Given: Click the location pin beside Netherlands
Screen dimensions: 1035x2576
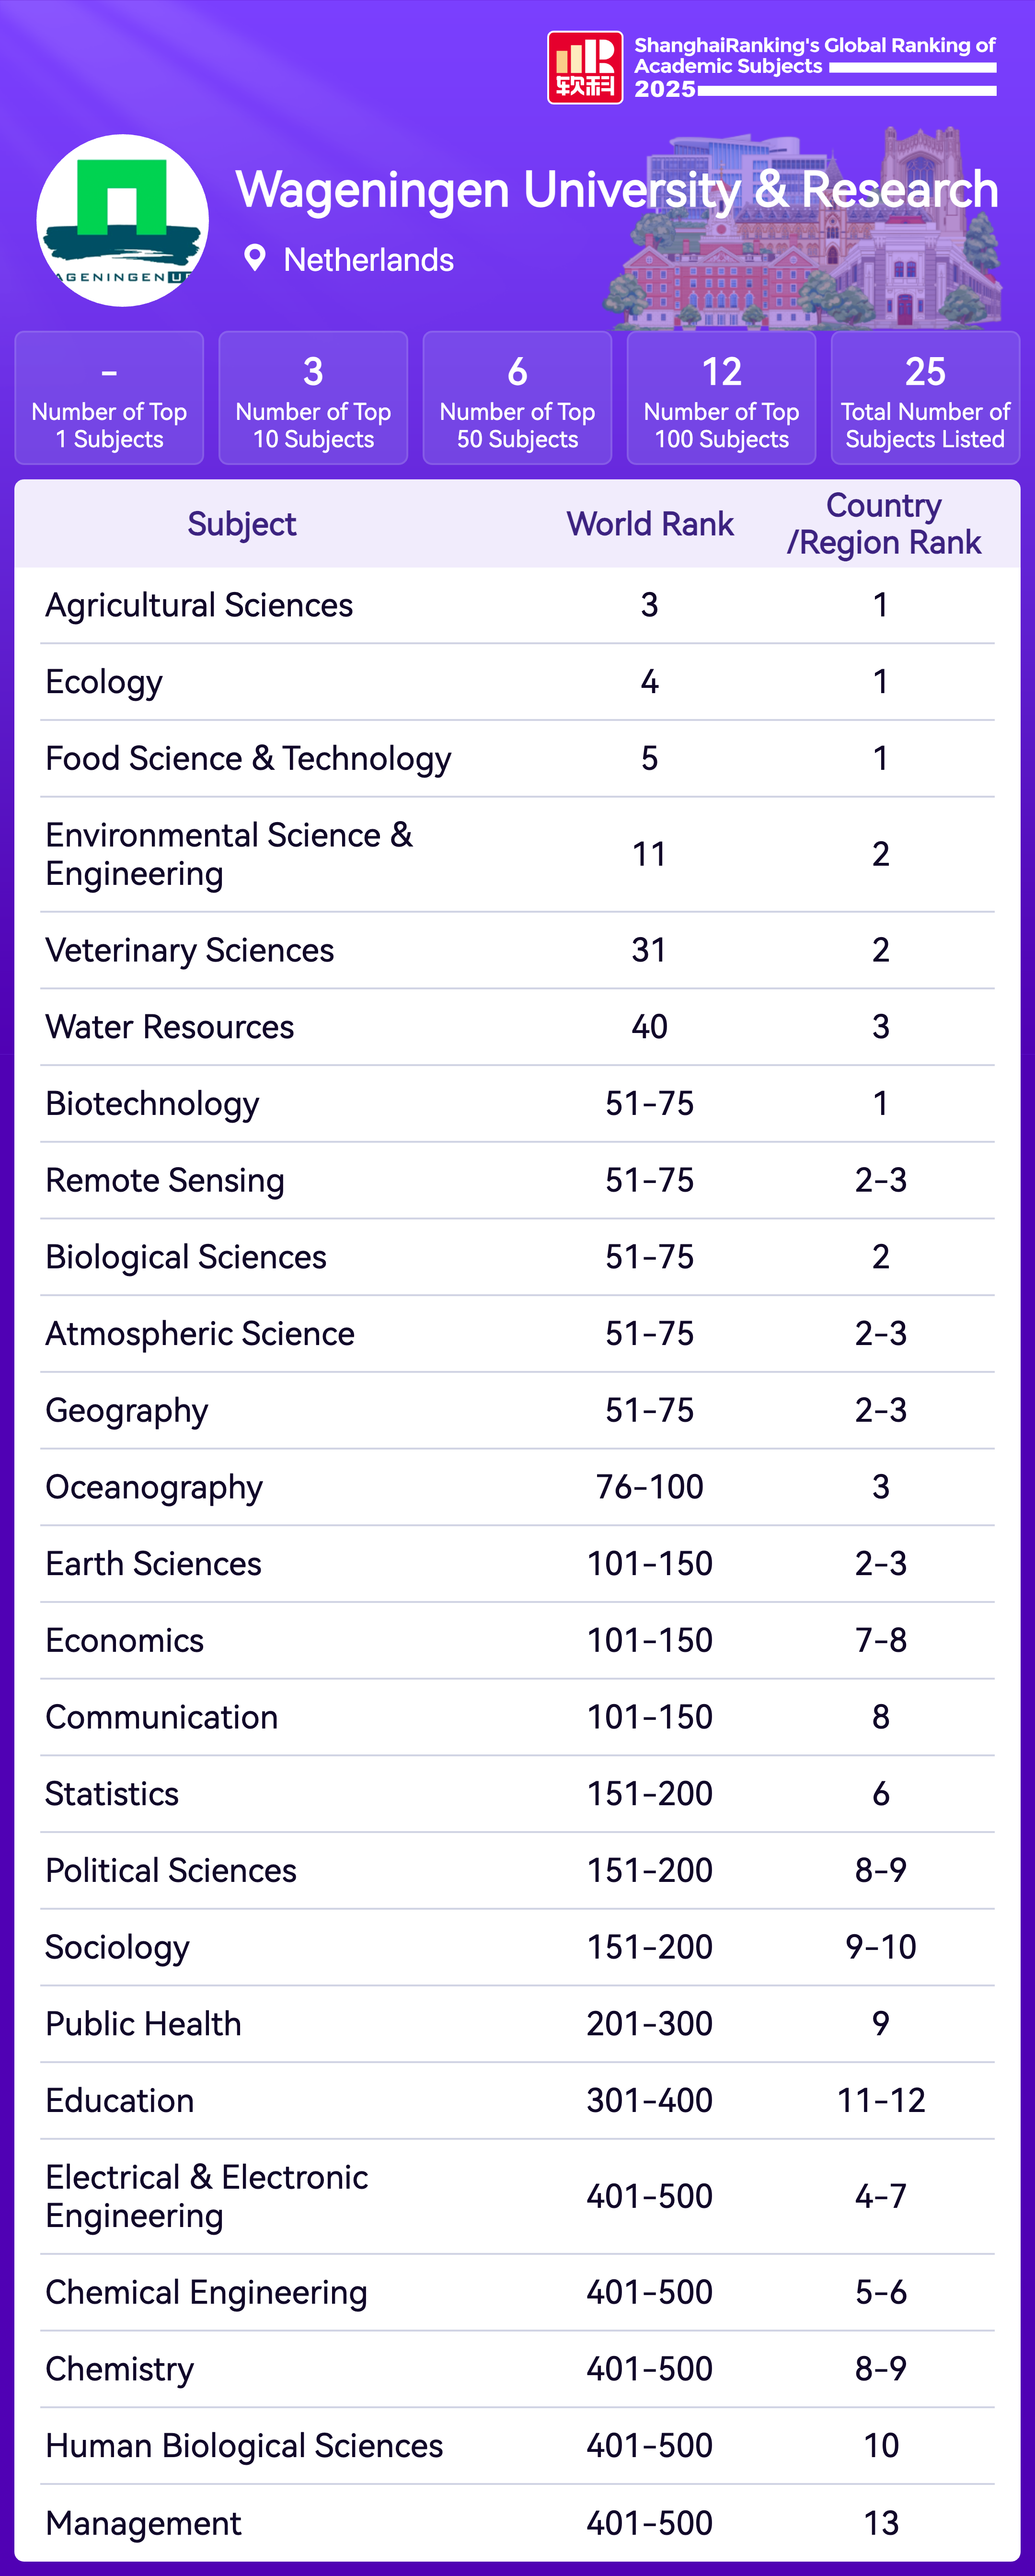Looking at the screenshot, I should click(255, 258).
